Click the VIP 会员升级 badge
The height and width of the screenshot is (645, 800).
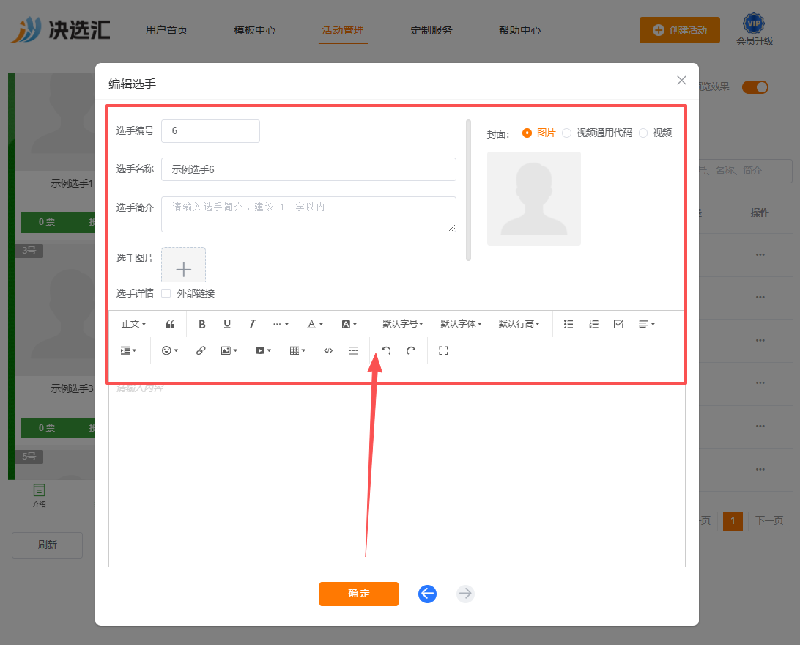click(755, 30)
